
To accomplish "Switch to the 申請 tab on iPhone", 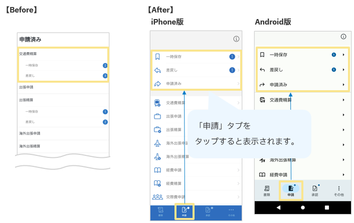I will coord(184,211).
